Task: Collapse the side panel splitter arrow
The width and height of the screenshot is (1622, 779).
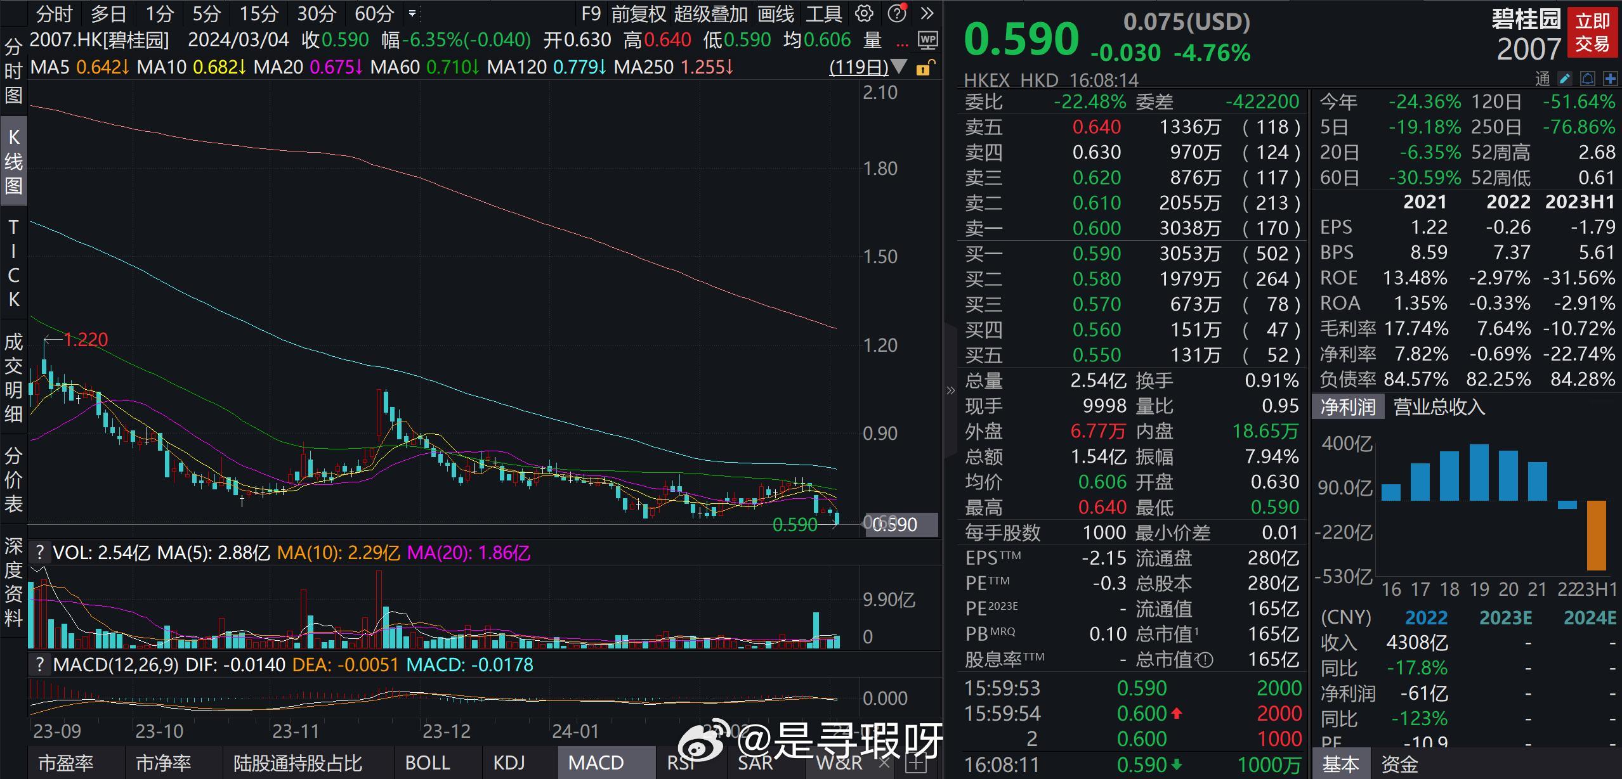Action: coord(950,390)
